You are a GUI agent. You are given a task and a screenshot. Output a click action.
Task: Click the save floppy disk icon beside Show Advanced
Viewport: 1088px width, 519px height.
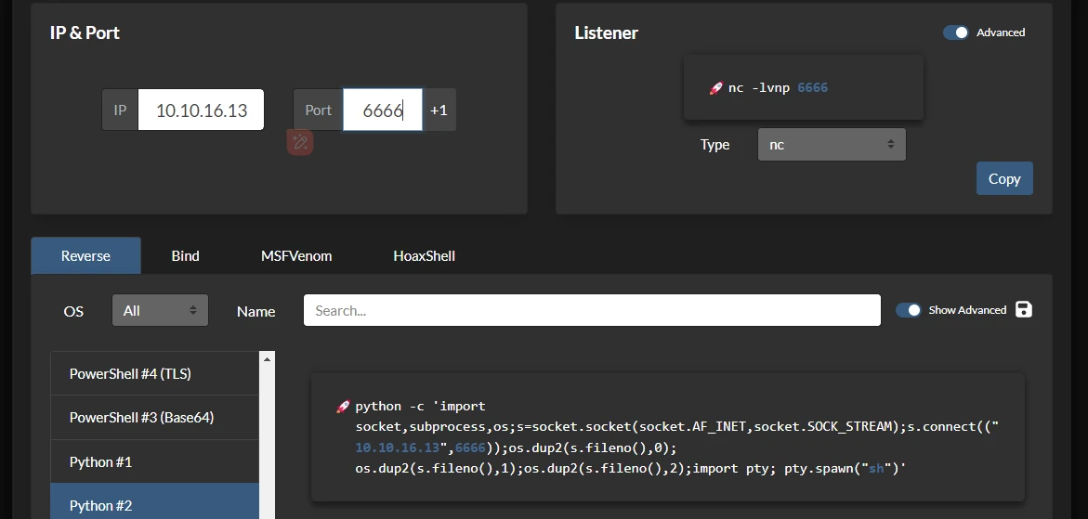(x=1024, y=310)
